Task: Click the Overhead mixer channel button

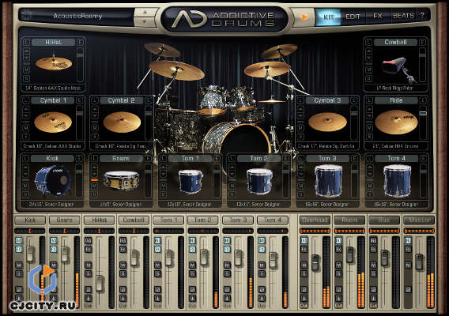Action: [315, 220]
